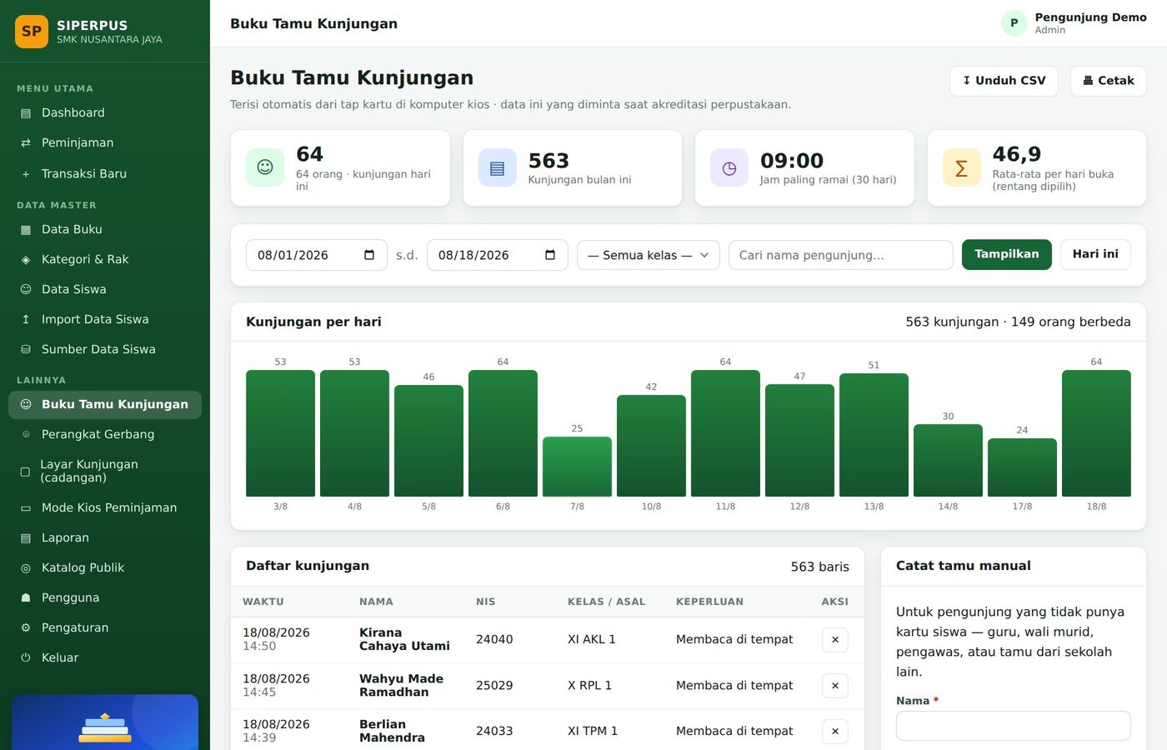Open Mode Kios Peminjaman
Image resolution: width=1167 pixels, height=750 pixels.
[105, 507]
